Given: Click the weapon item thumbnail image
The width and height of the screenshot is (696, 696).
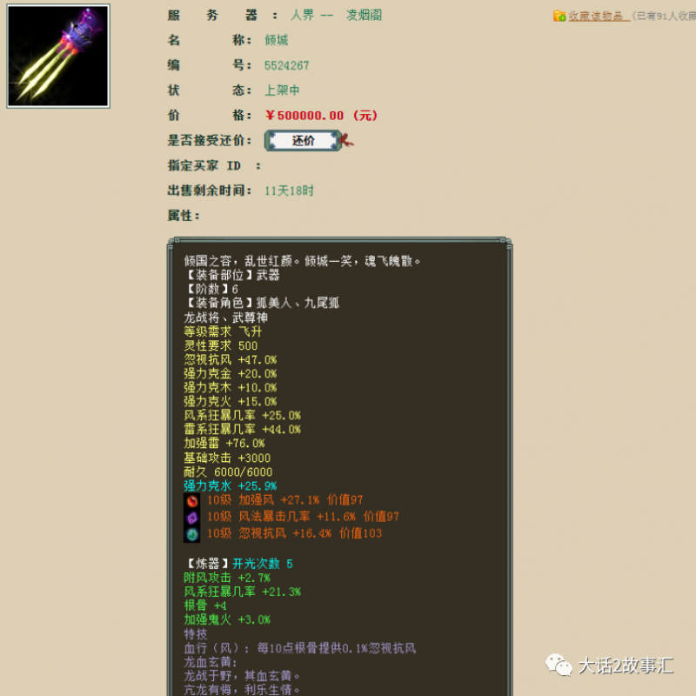Looking at the screenshot, I should (58, 57).
